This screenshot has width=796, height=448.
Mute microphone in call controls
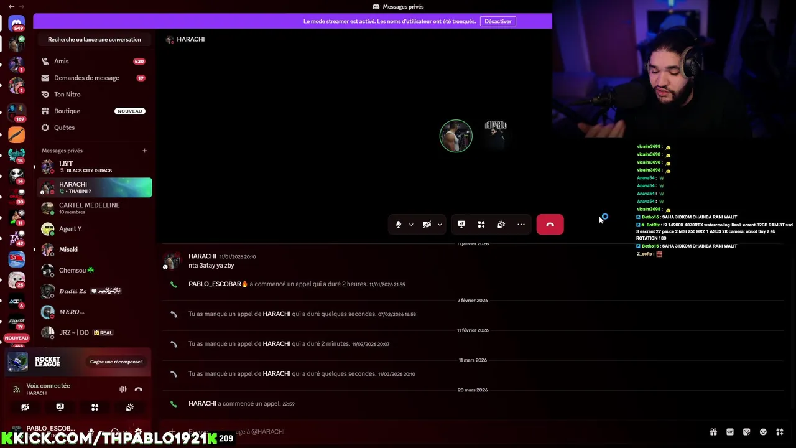399,225
